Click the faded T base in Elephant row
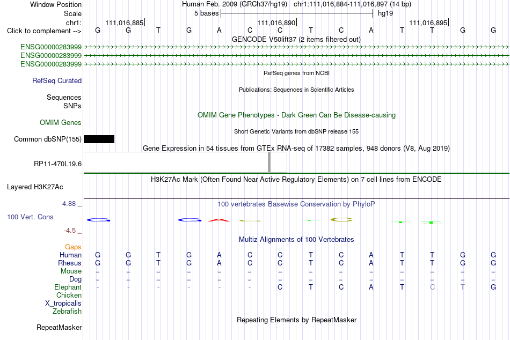Image resolution: width=510 pixels, height=340 pixels. (463, 287)
